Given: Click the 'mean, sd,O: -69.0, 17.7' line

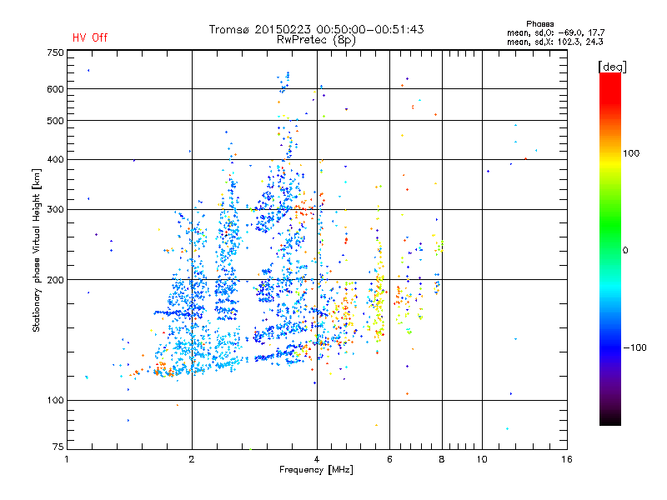Looking at the screenshot, I should coord(555,32).
